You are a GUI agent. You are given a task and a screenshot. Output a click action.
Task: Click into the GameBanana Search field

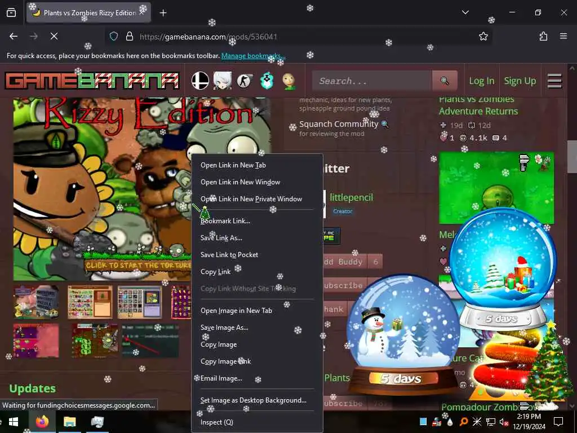[372, 81]
